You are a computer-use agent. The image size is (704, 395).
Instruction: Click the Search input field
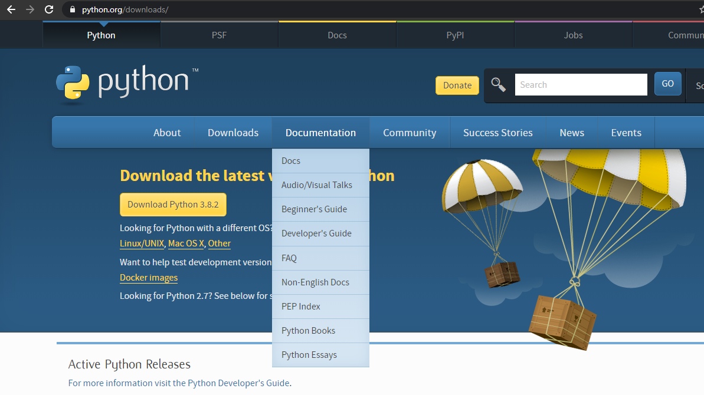(581, 84)
